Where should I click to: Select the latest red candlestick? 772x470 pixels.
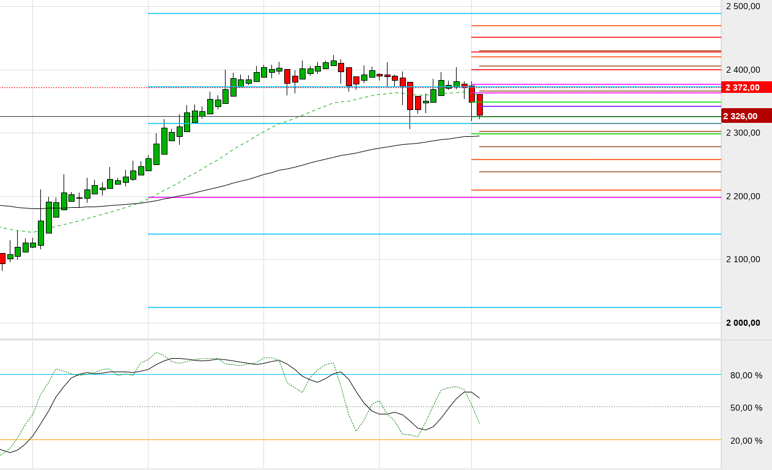pyautogui.click(x=480, y=105)
